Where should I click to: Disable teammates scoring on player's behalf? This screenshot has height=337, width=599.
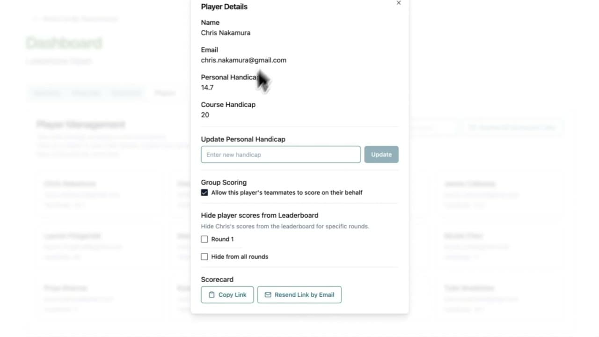205,192
